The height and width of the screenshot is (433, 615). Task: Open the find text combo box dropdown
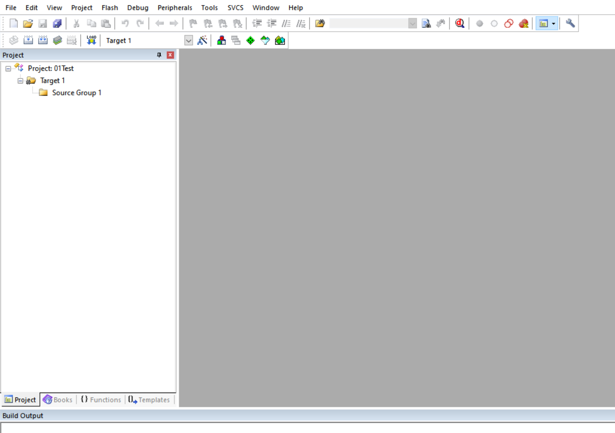[x=412, y=23]
